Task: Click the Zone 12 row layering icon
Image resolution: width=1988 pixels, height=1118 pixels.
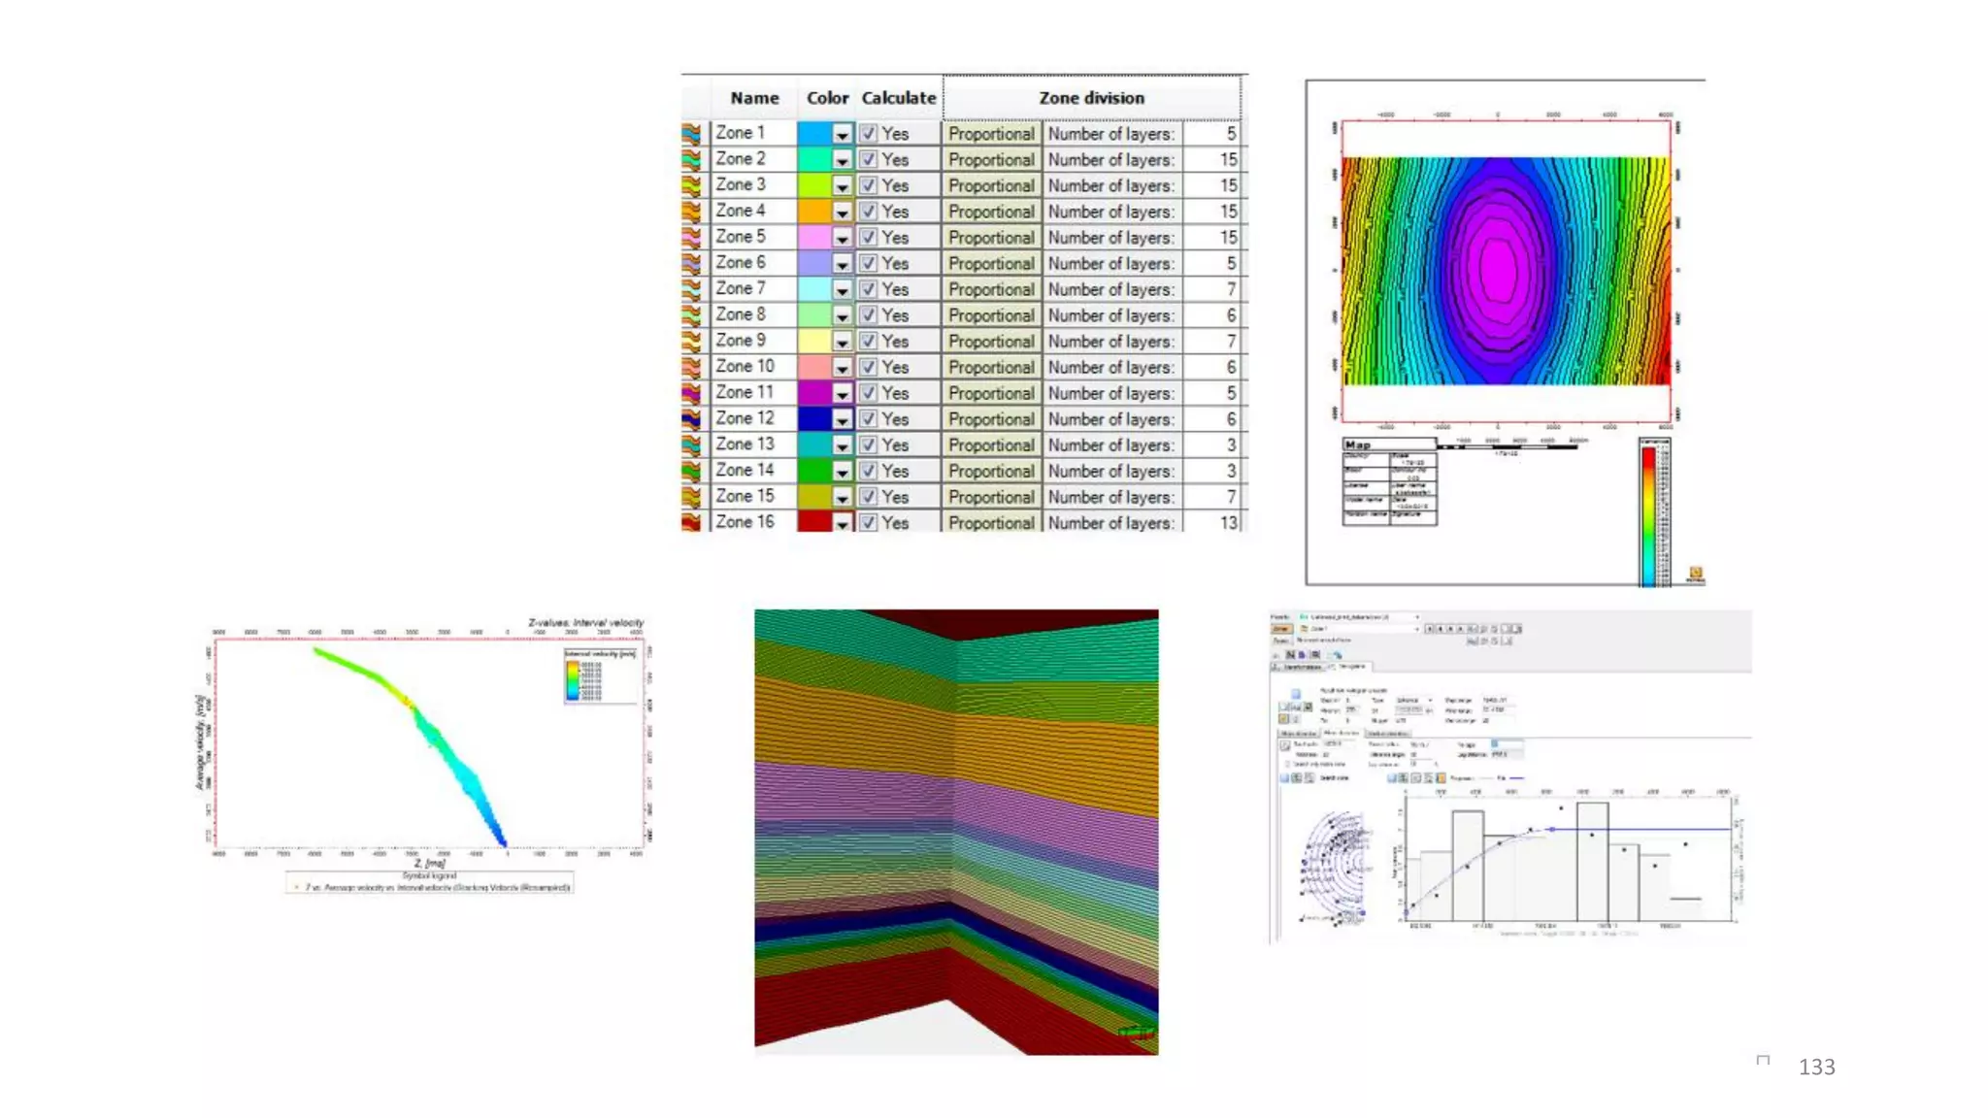Action: tap(691, 419)
